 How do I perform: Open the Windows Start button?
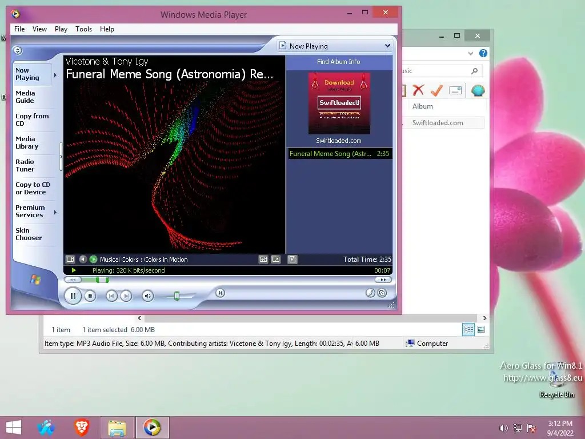click(x=14, y=428)
